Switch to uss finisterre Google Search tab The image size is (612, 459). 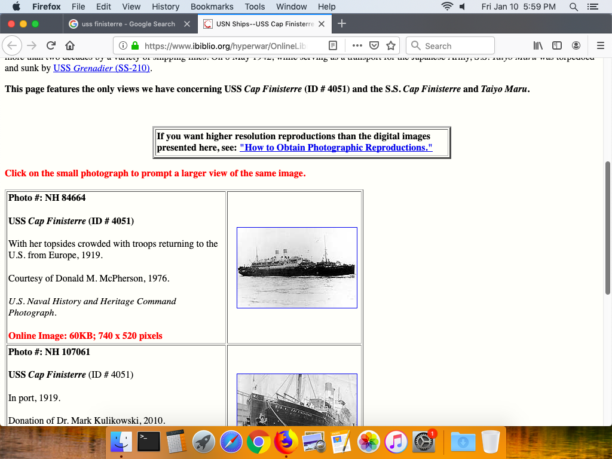128,24
